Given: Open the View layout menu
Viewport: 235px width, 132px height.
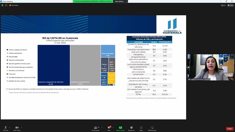Looking at the screenshot, I should tap(231, 5).
